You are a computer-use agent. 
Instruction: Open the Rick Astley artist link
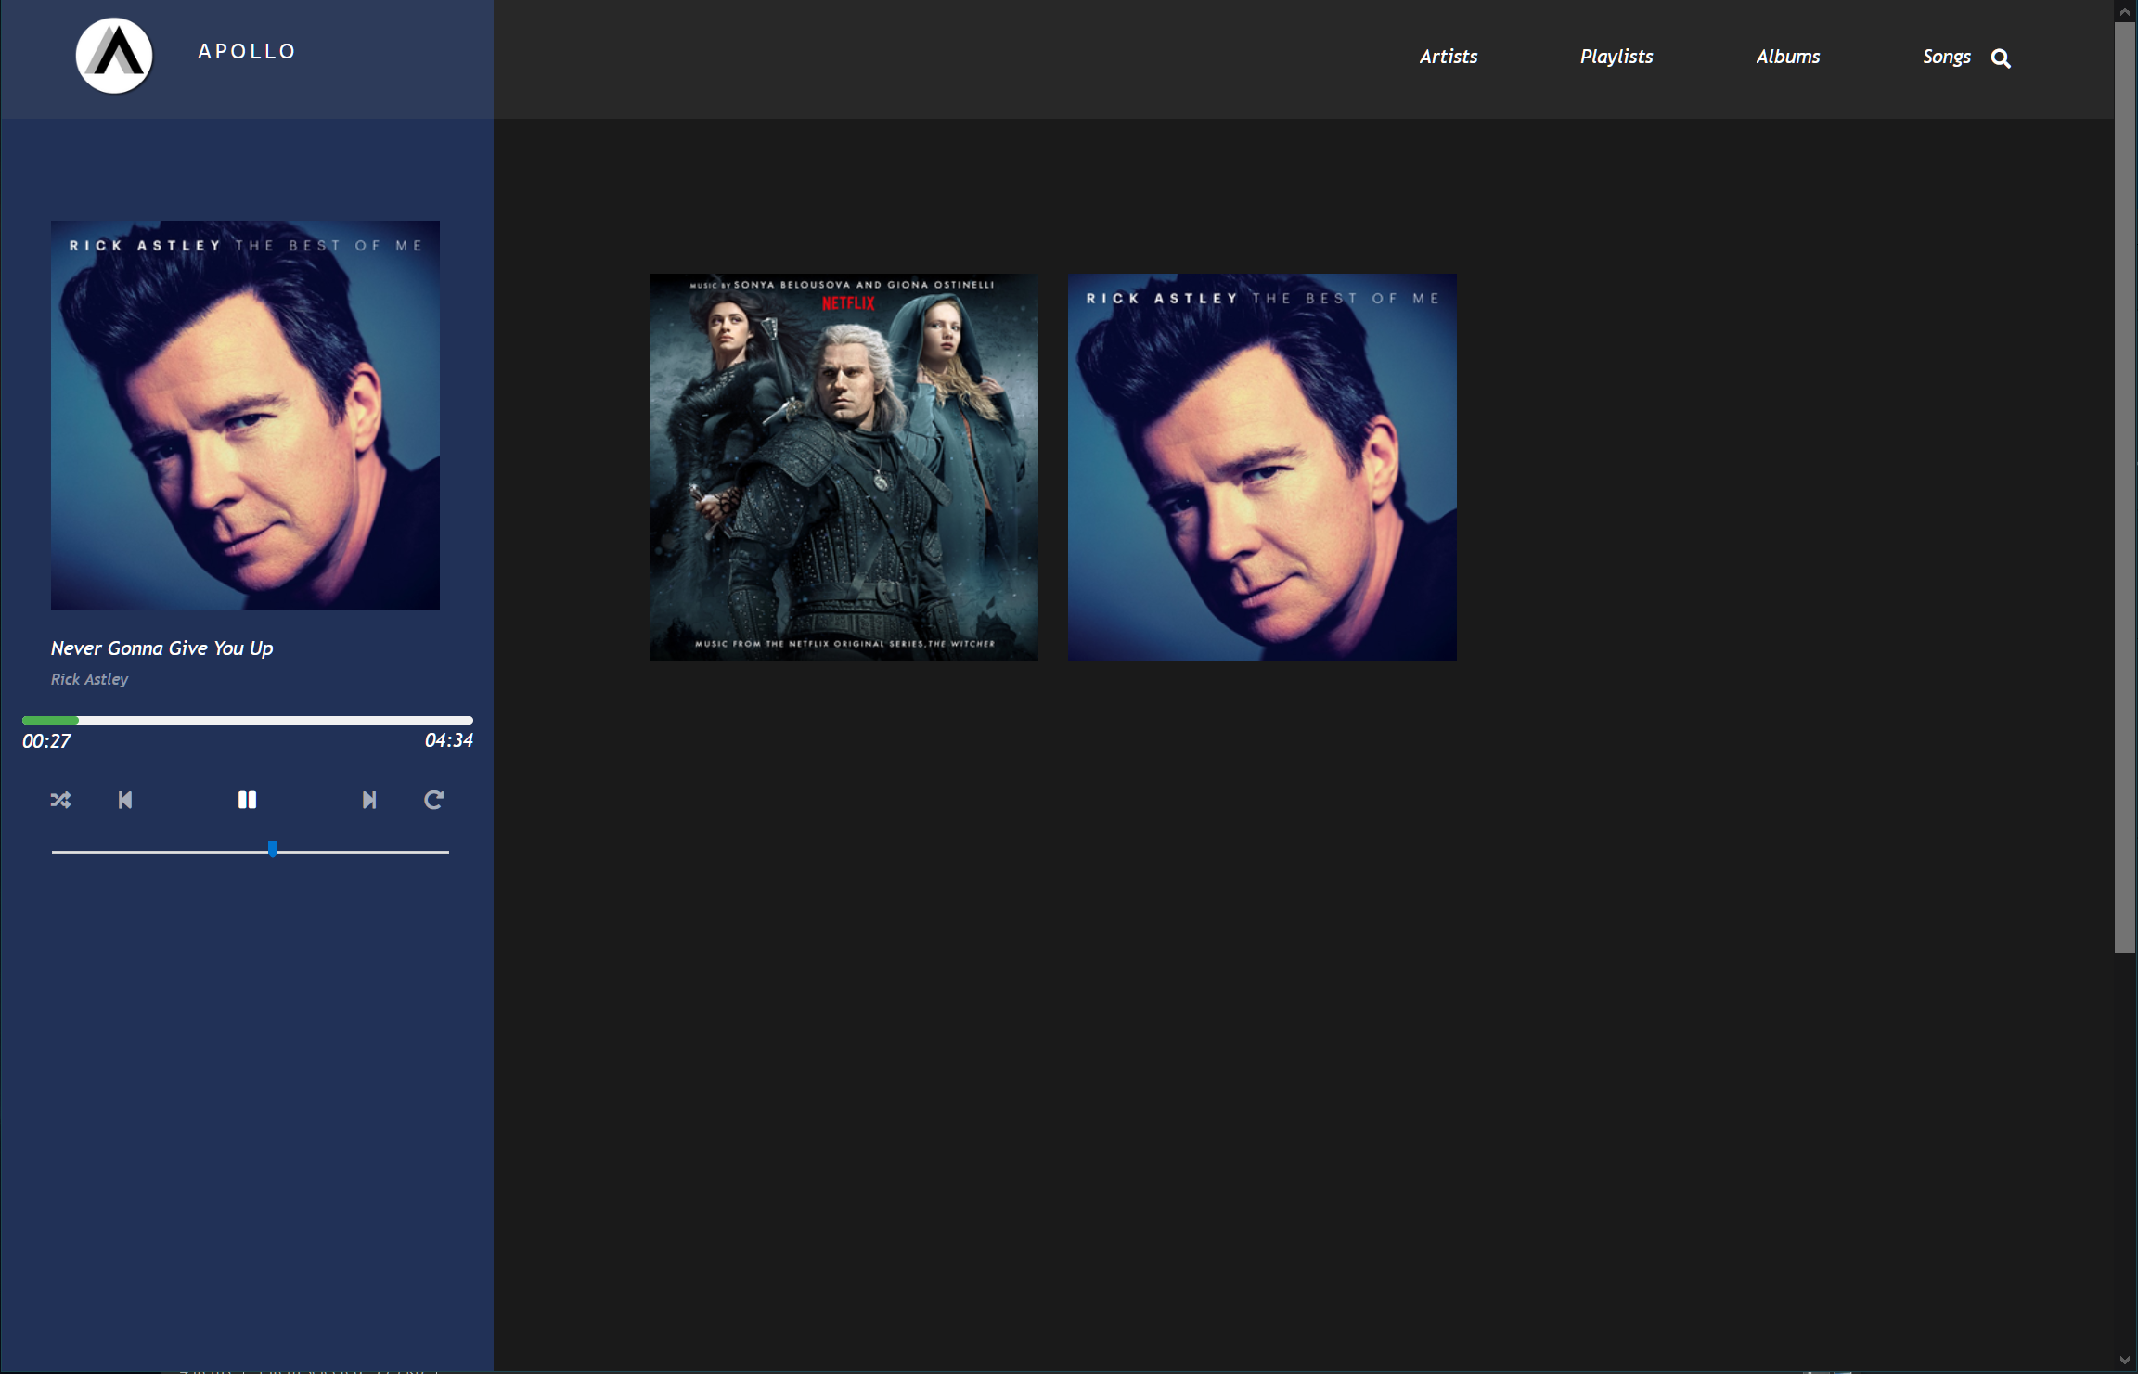pyautogui.click(x=89, y=679)
